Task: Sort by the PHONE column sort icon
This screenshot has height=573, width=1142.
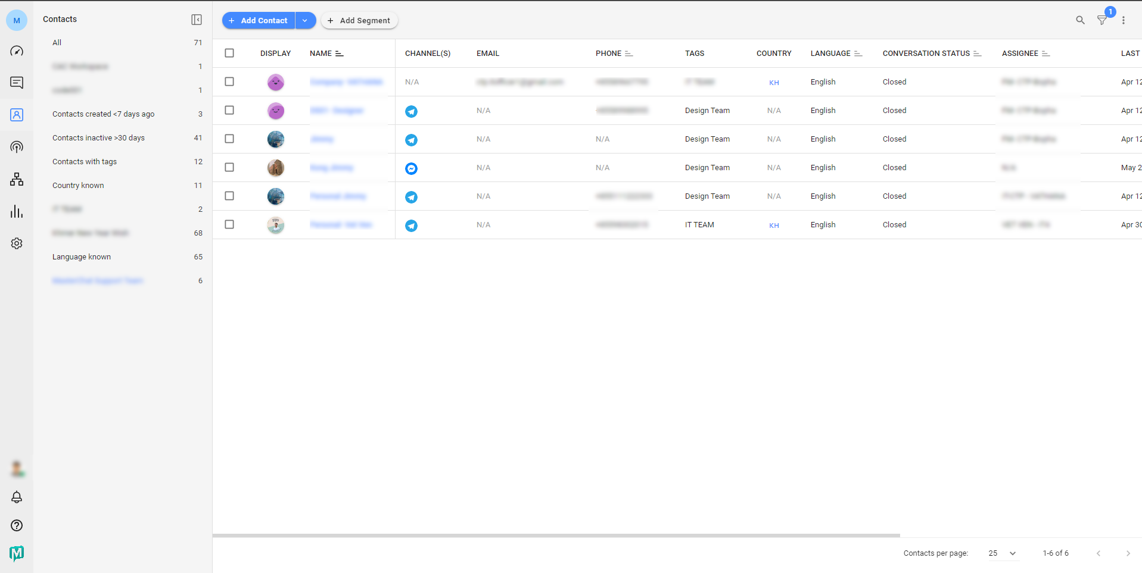Action: point(628,54)
